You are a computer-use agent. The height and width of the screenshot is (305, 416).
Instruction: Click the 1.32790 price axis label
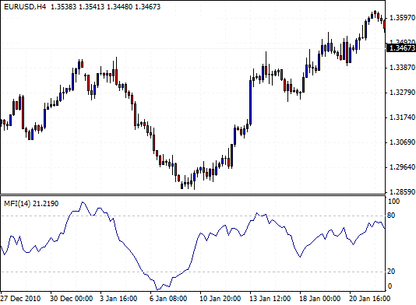click(x=402, y=93)
